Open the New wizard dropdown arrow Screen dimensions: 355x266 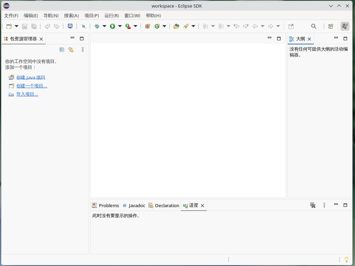point(17,26)
